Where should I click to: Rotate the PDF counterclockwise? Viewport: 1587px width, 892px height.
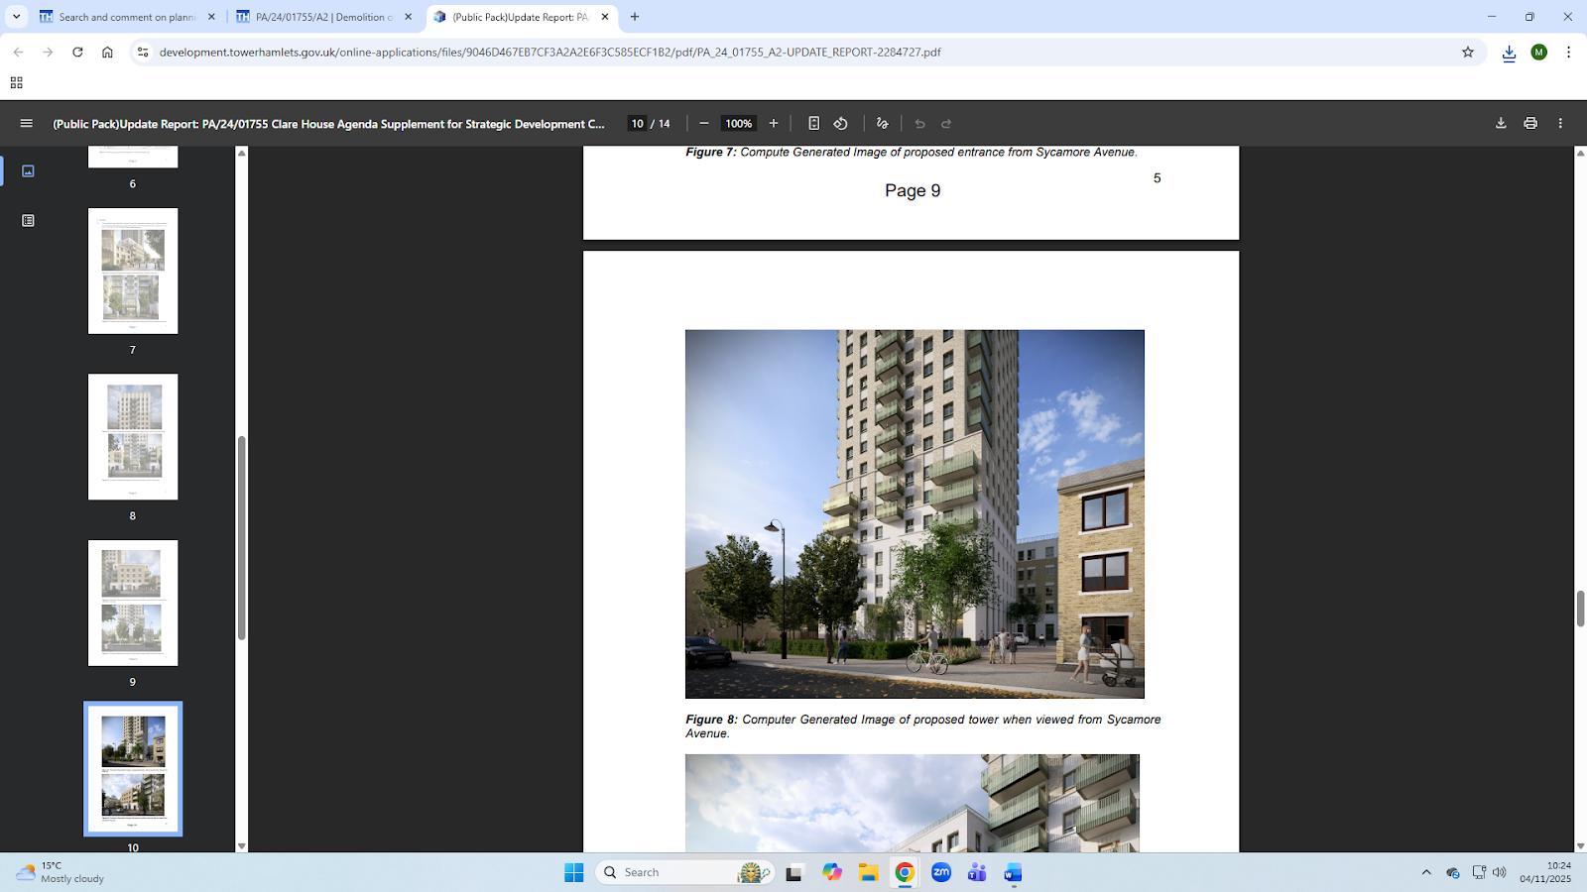(841, 124)
